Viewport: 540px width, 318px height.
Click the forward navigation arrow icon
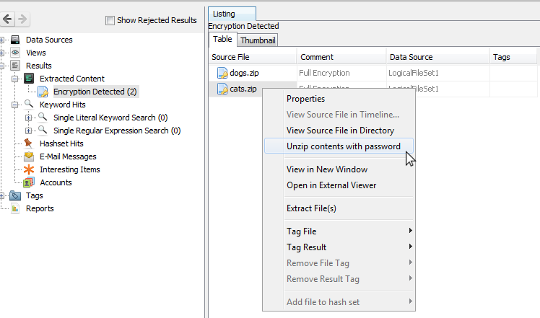[x=23, y=19]
